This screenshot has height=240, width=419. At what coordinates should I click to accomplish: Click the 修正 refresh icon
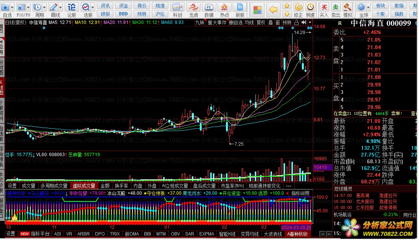[298, 7]
